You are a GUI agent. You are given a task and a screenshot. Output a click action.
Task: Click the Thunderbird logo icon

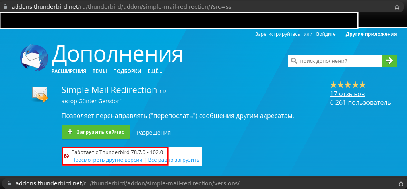pyautogui.click(x=34, y=57)
